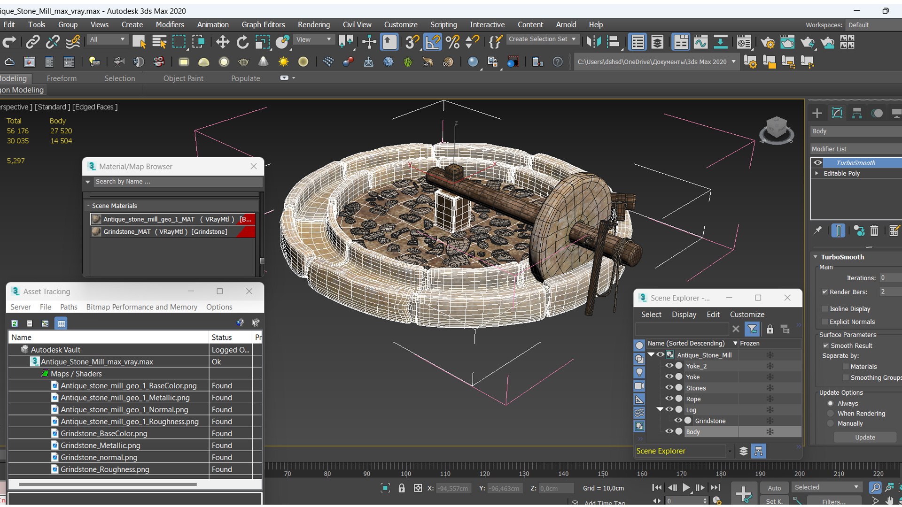The height and width of the screenshot is (507, 902).
Task: Click the Pin Stack icon
Action: click(x=818, y=230)
